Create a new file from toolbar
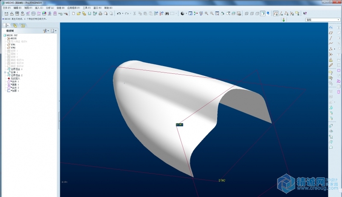Viewport: 342px width, 197px height. click(74, 14)
